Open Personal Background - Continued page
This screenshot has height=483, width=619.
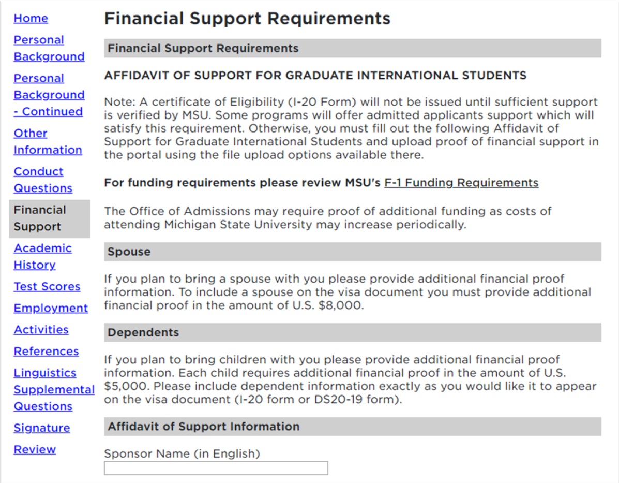(48, 95)
